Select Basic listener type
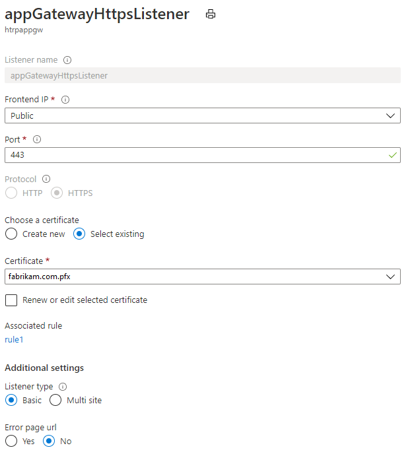The height and width of the screenshot is (458, 408). [11, 400]
